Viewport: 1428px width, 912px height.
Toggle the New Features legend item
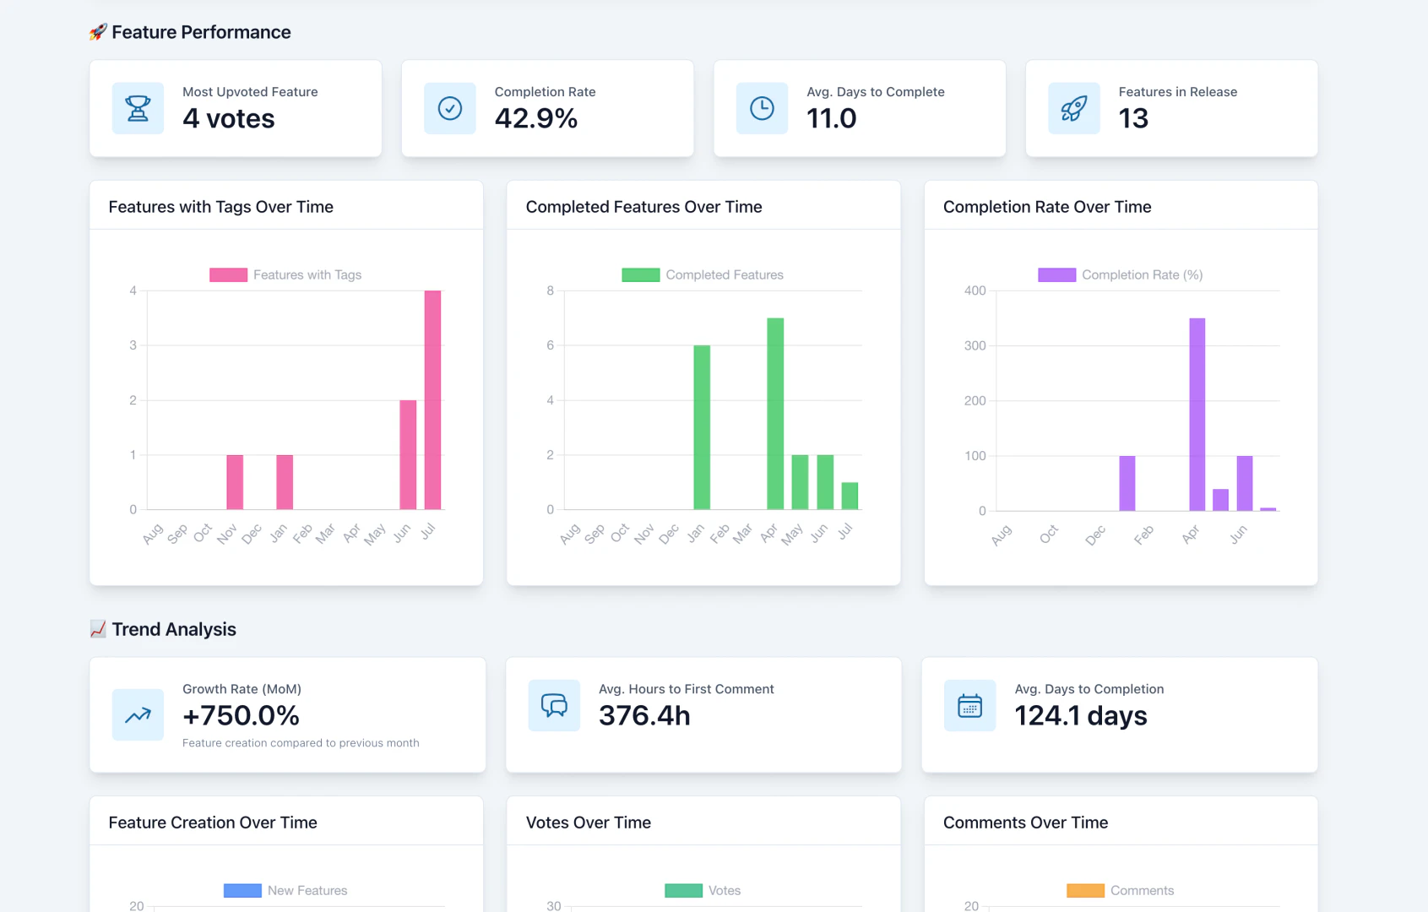285,890
